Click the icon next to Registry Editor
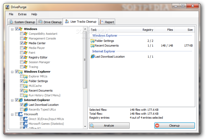This screenshot has width=206, height=140. coord(26,57)
